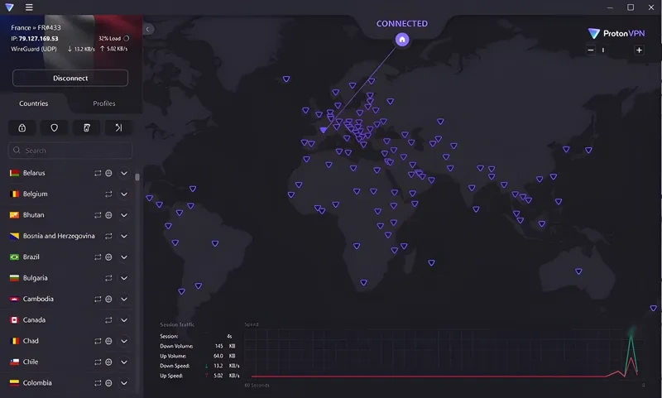Viewport: 662px width, 398px height.
Task: Click the map zoom slider handle
Action: coord(603,50)
